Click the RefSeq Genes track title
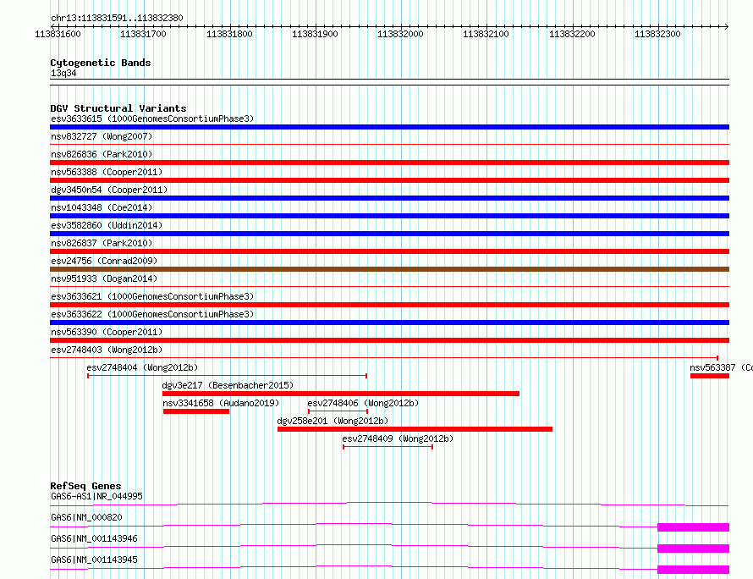Screen dimensions: 753x579 click(x=85, y=486)
